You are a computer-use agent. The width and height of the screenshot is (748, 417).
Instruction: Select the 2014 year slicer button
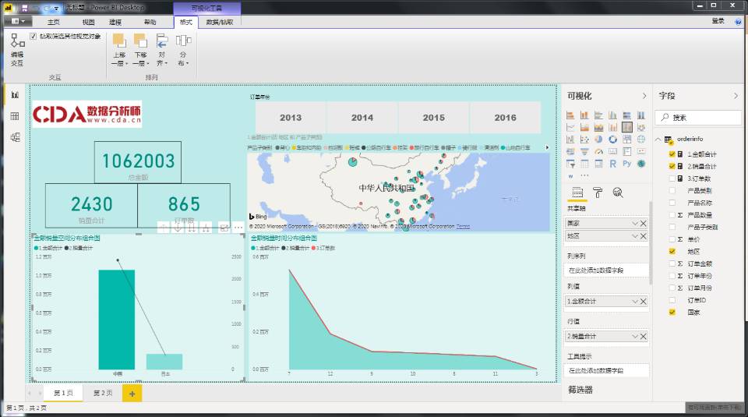[x=362, y=118]
